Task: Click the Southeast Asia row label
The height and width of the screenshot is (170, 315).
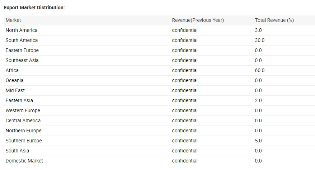Action: pos(22,60)
